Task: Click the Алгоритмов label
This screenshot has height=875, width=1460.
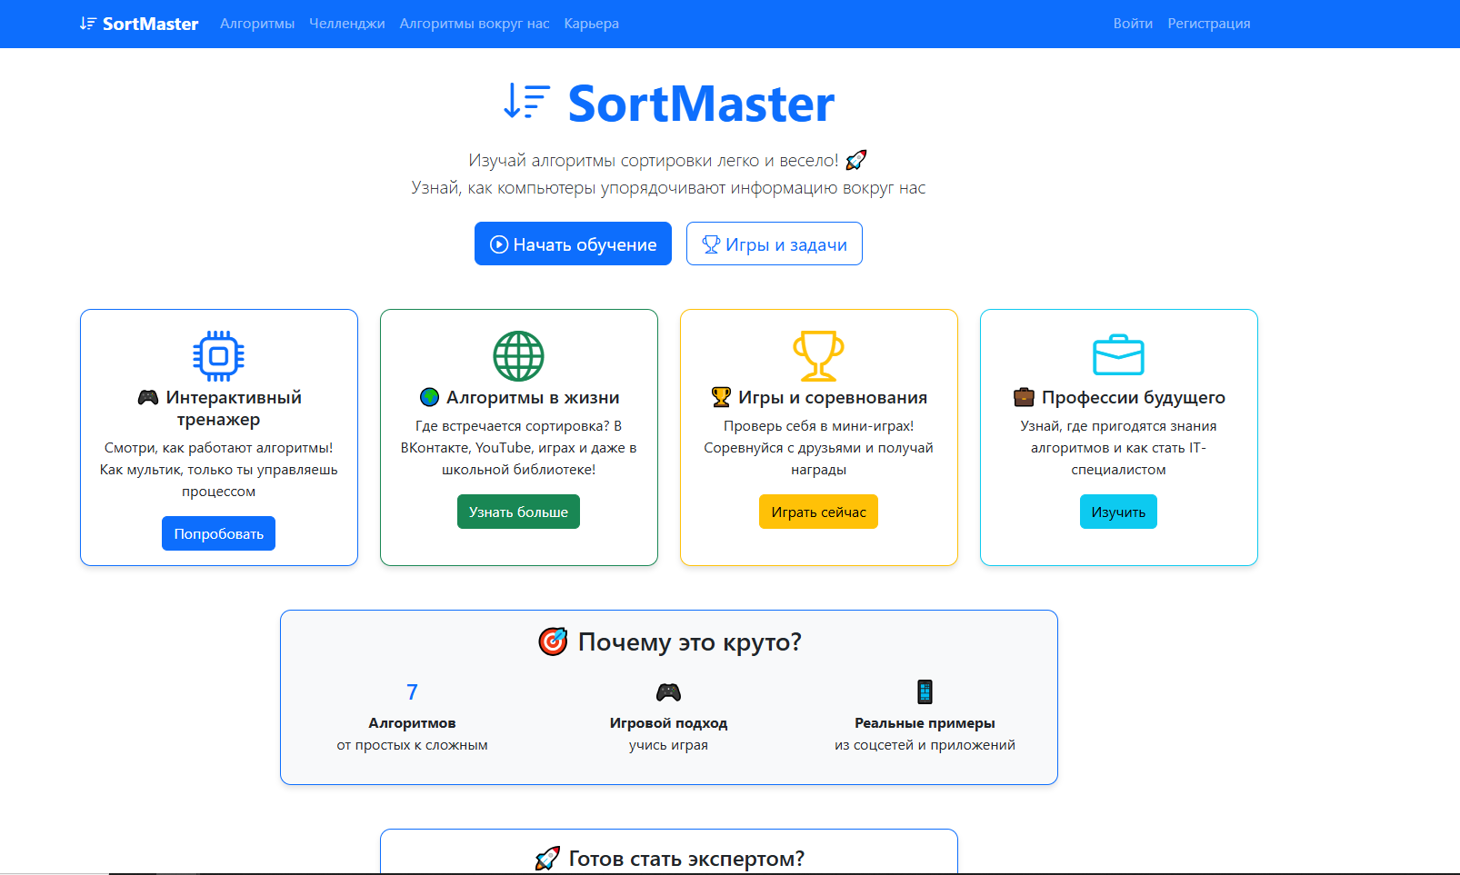Action: 412,723
